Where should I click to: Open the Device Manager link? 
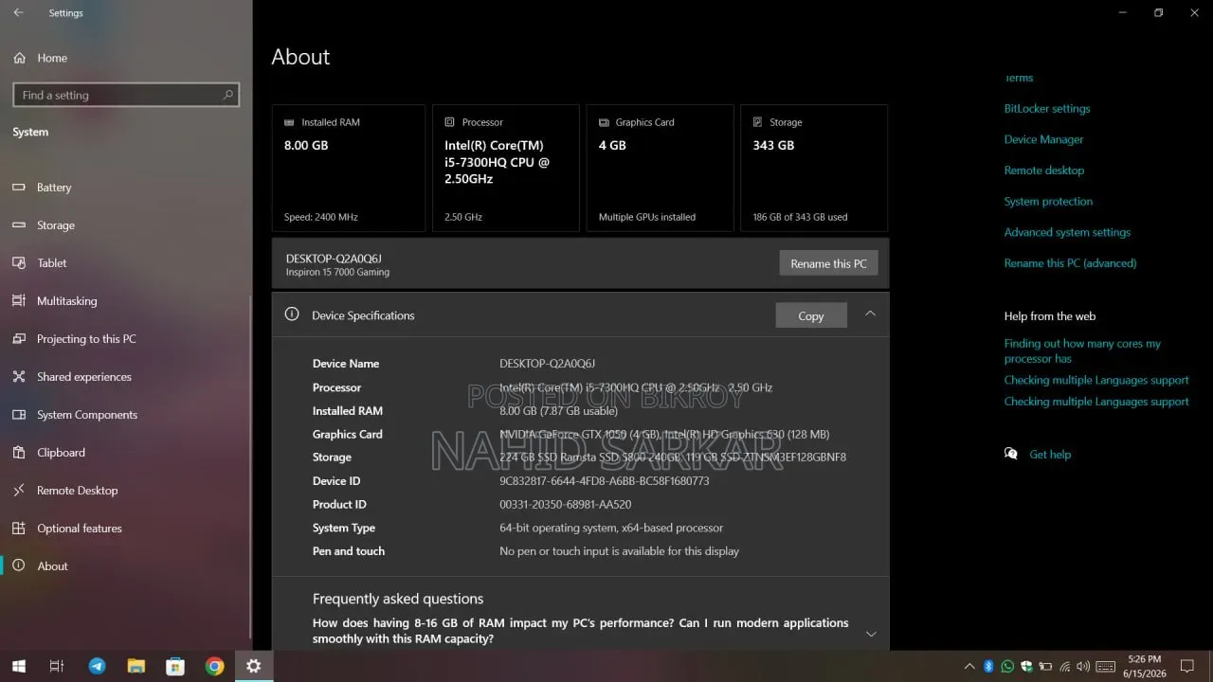(x=1043, y=139)
